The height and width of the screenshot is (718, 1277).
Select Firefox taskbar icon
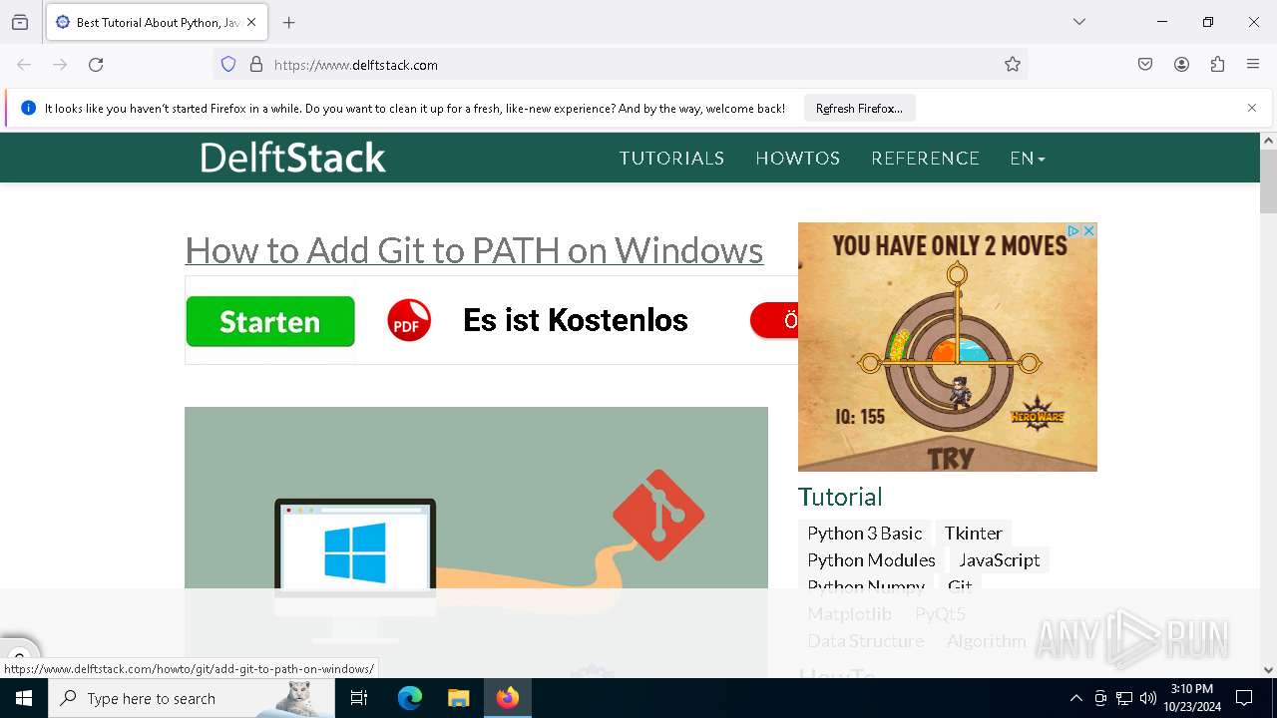pyautogui.click(x=508, y=698)
